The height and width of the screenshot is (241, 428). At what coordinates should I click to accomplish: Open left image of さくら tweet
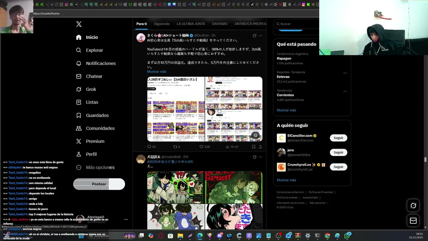(176, 109)
